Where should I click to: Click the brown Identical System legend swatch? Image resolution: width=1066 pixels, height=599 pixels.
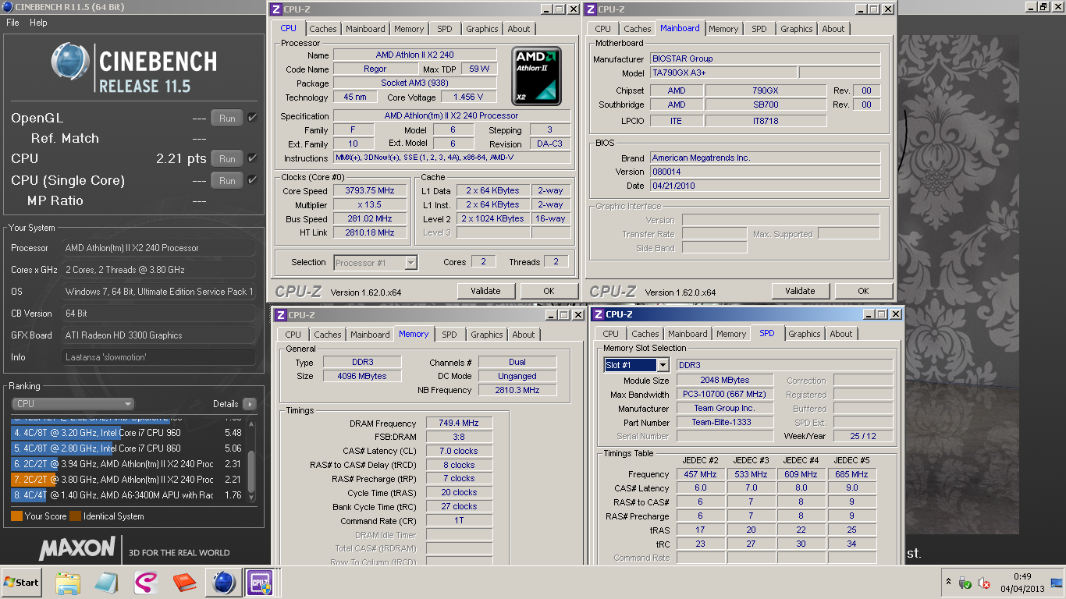(75, 516)
